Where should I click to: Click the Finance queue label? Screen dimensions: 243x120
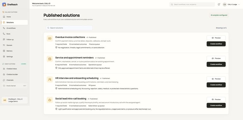coord(94,44)
